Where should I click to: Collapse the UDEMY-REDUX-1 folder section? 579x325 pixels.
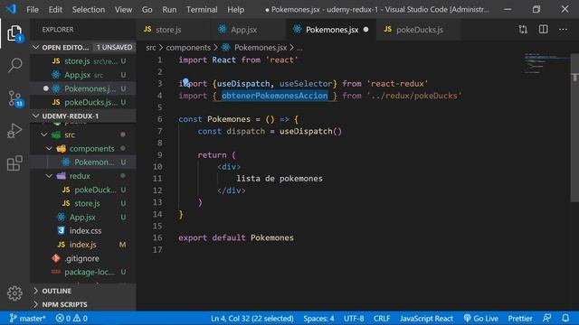click(x=36, y=116)
